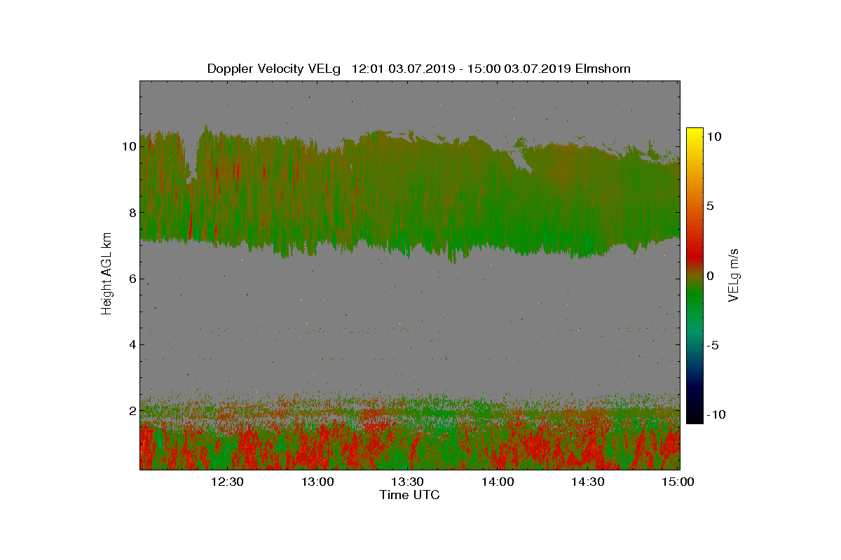Click the 'Height AGL km' y-axis label
The width and height of the screenshot is (841, 560).
tap(107, 275)
